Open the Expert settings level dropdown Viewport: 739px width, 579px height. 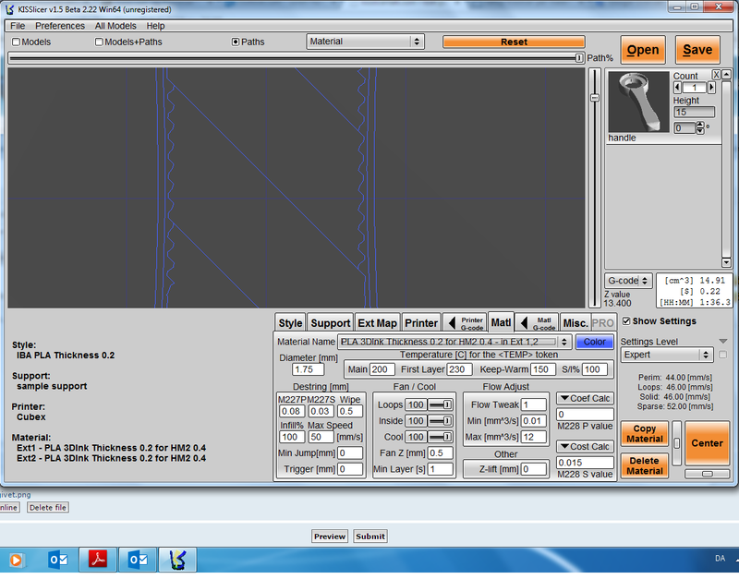(666, 355)
